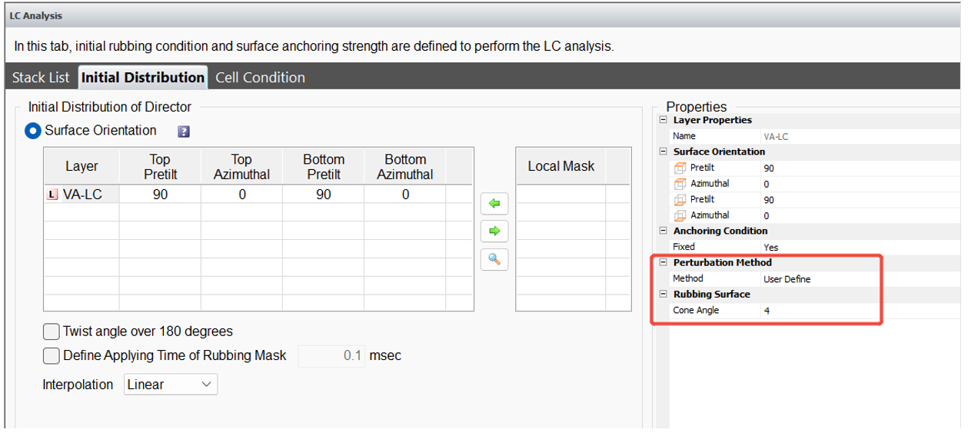This screenshot has width=968, height=433.
Task: Open the Cell Condition tab
Action: pyautogui.click(x=260, y=78)
